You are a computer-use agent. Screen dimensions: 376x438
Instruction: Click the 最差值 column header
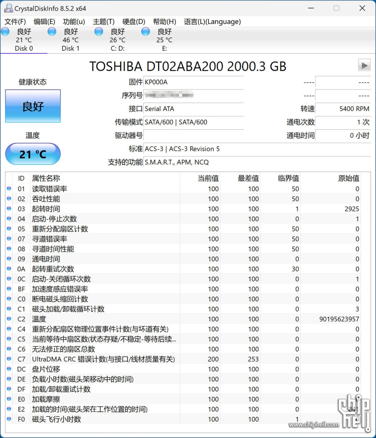pos(240,178)
